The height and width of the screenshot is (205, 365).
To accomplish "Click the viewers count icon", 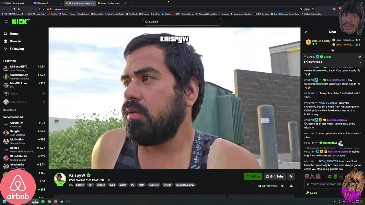I will pyautogui.click(x=259, y=186).
